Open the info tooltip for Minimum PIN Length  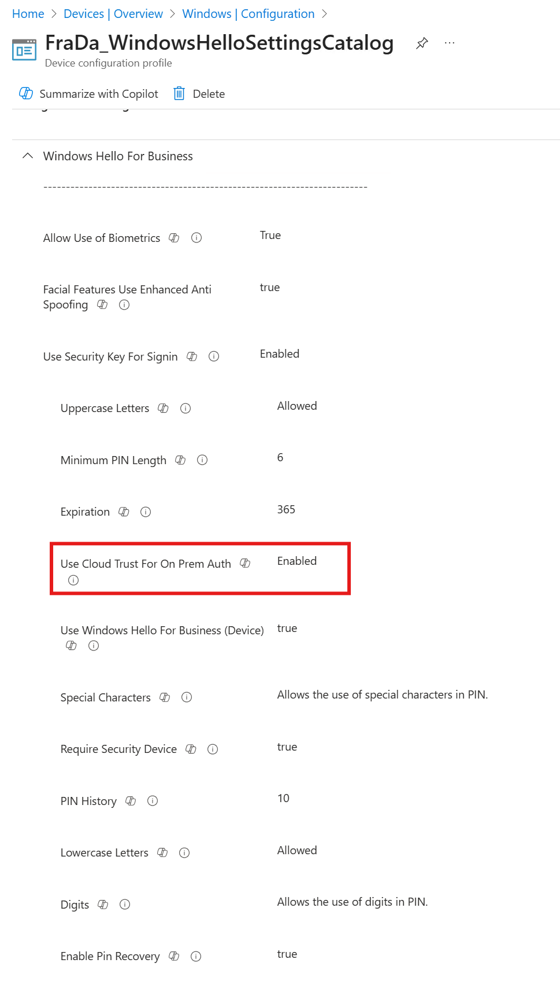tap(202, 460)
